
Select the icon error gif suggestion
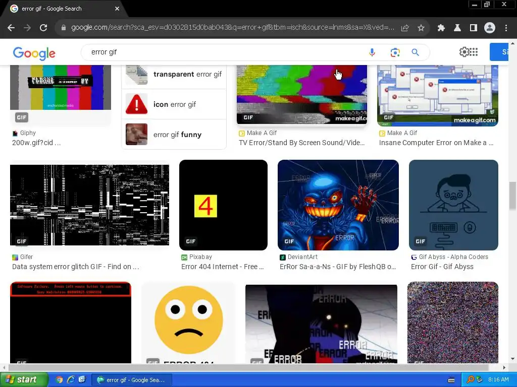[174, 104]
